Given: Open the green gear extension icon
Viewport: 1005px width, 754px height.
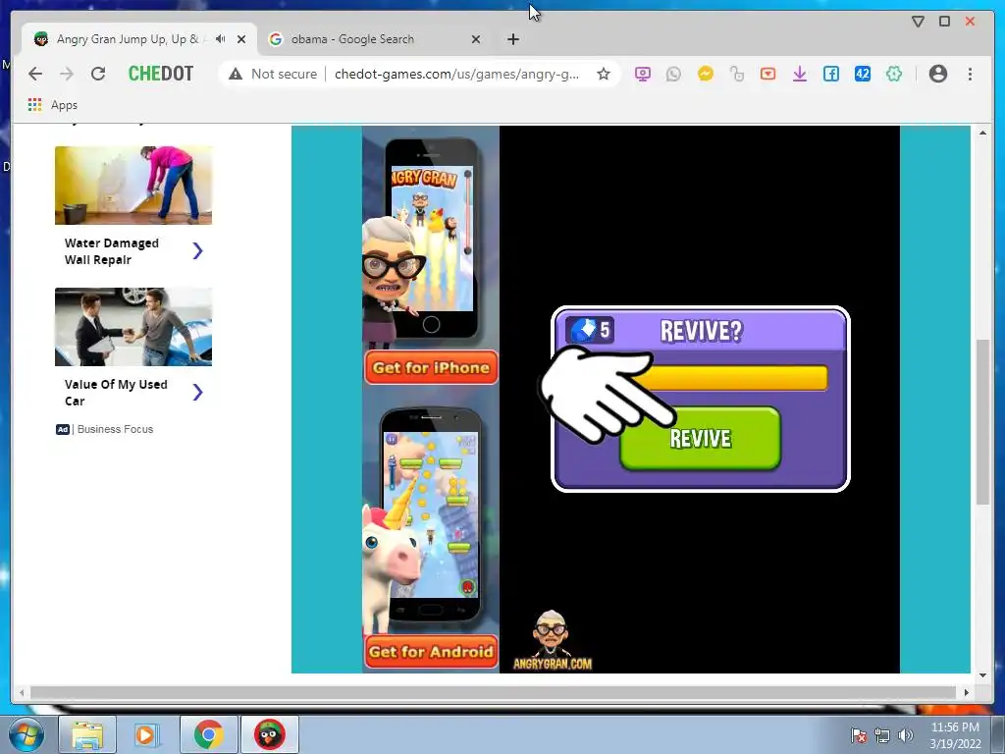Looking at the screenshot, I should (x=893, y=74).
